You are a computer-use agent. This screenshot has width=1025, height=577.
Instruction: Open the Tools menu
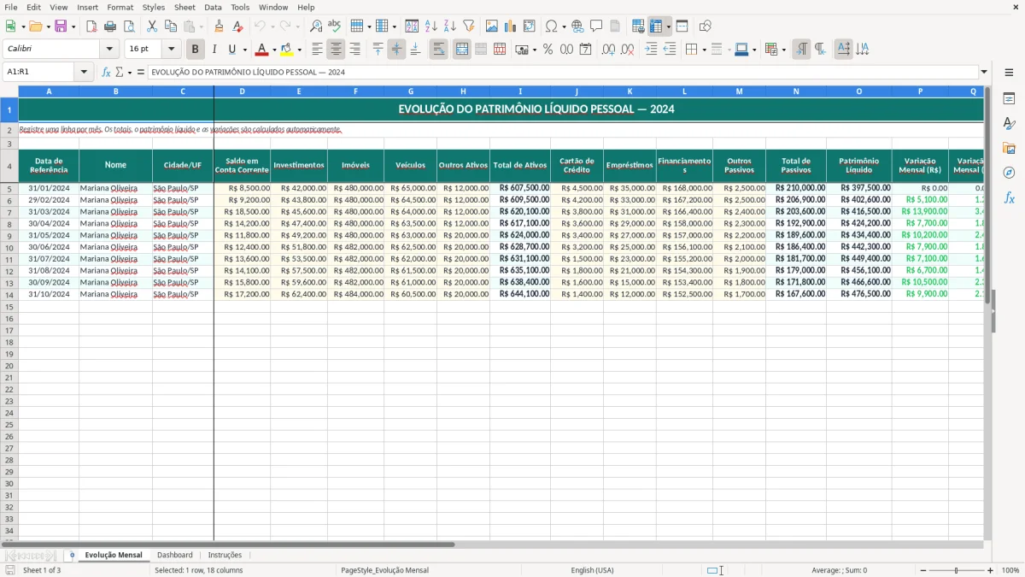(x=240, y=7)
